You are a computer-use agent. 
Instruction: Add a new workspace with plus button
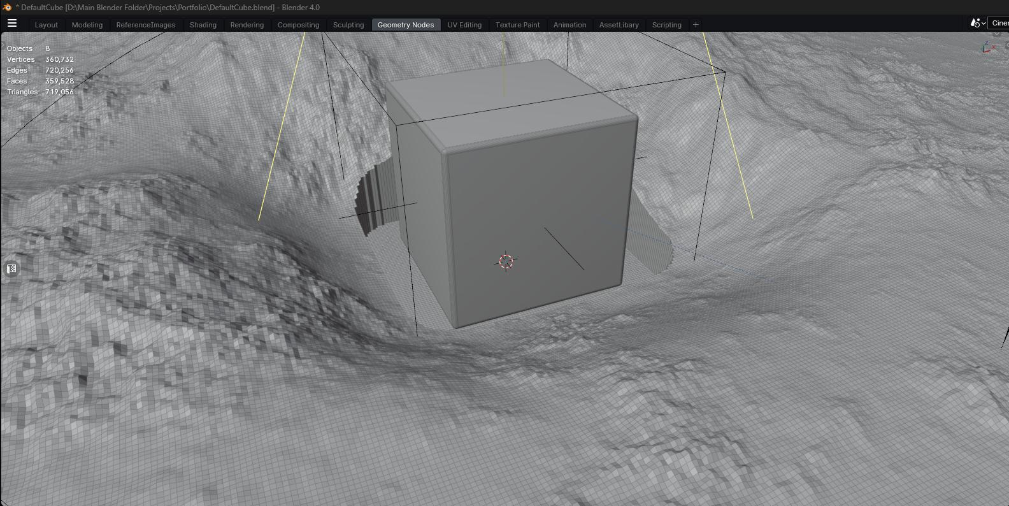coord(696,25)
